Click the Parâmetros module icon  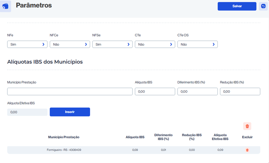tap(6, 6)
